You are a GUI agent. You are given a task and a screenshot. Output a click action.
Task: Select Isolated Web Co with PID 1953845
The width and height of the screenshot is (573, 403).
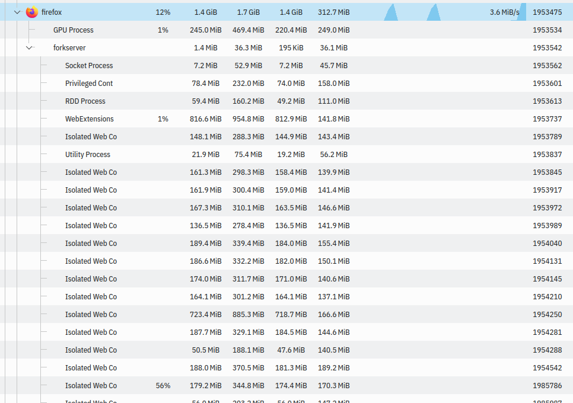(x=286, y=172)
